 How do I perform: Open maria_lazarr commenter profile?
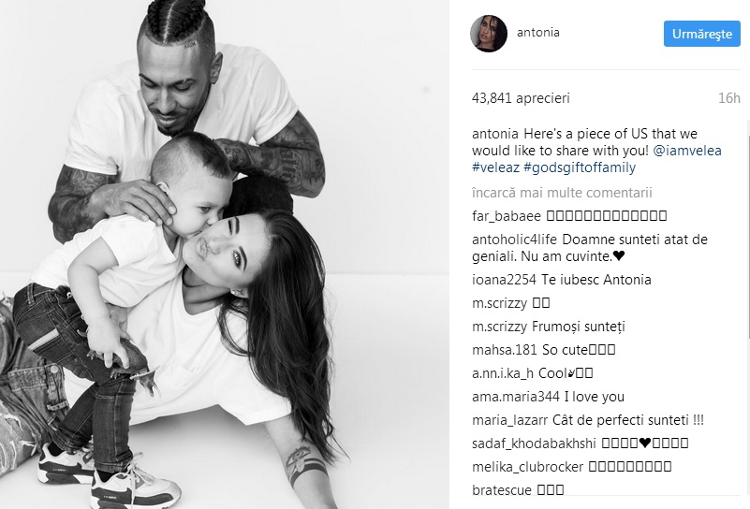pyautogui.click(x=510, y=420)
